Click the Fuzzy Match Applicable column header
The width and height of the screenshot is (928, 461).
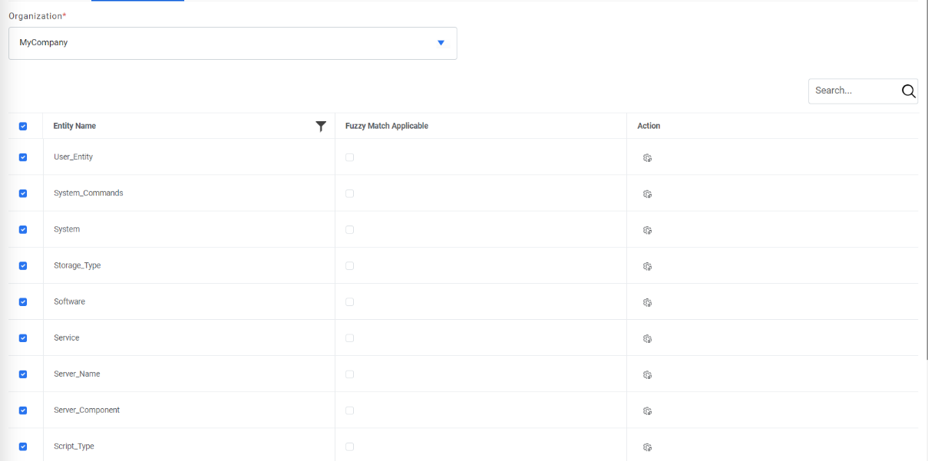pos(387,126)
